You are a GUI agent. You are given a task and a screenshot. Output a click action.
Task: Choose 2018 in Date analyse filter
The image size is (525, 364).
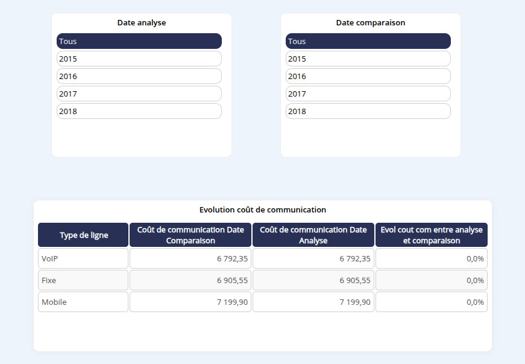(x=139, y=111)
